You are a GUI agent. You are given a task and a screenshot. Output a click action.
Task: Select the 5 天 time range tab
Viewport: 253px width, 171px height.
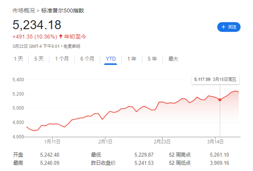point(39,59)
